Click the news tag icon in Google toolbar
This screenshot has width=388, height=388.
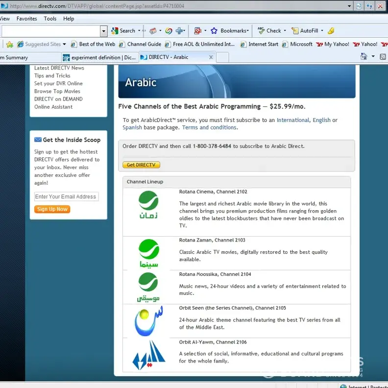[x=153, y=31]
